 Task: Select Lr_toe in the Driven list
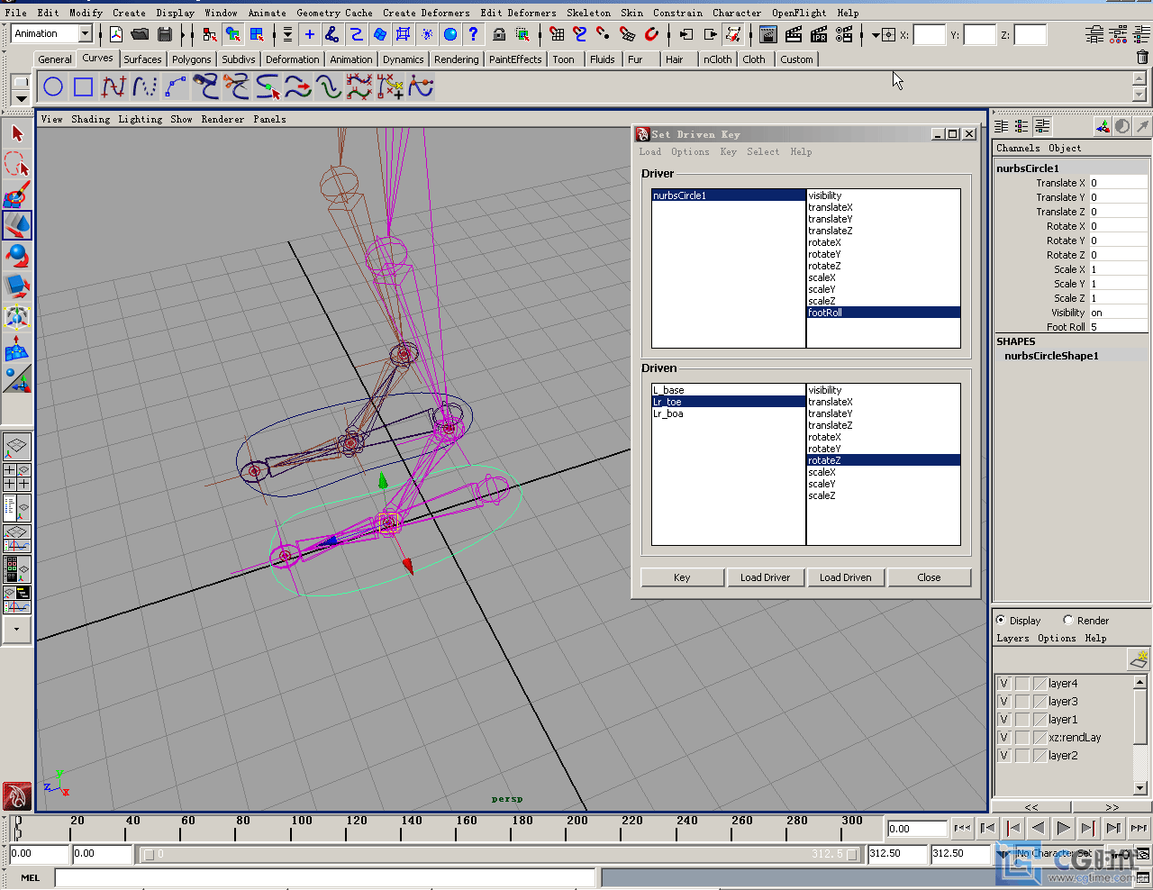[728, 402]
